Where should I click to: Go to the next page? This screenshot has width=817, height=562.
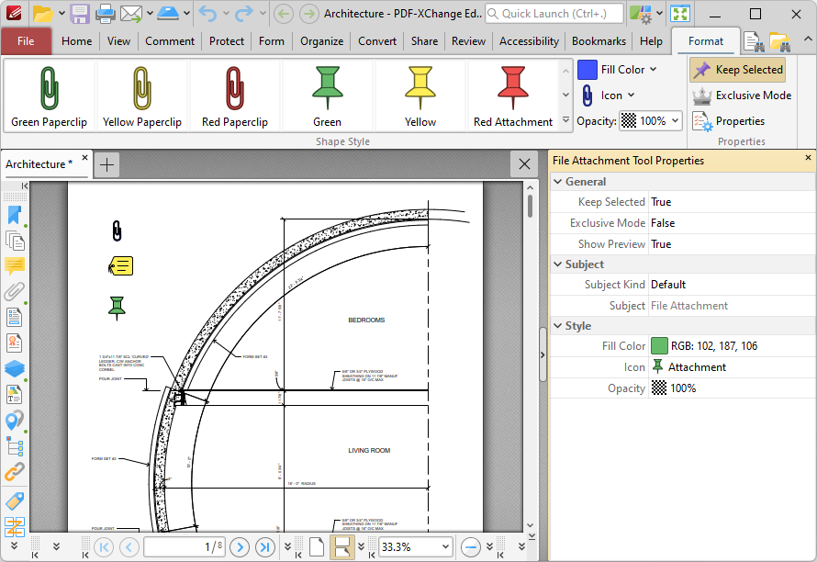pos(240,547)
